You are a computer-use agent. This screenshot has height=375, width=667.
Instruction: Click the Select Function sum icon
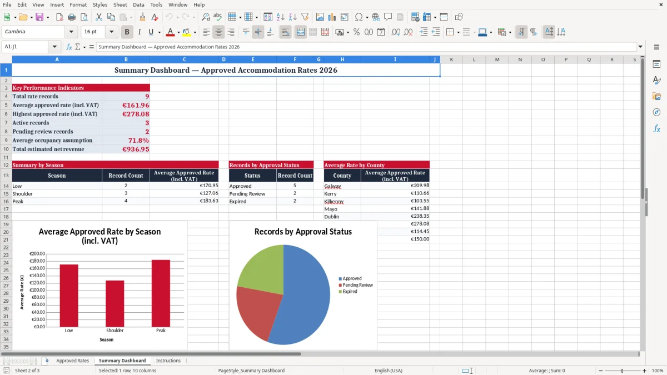[78, 47]
